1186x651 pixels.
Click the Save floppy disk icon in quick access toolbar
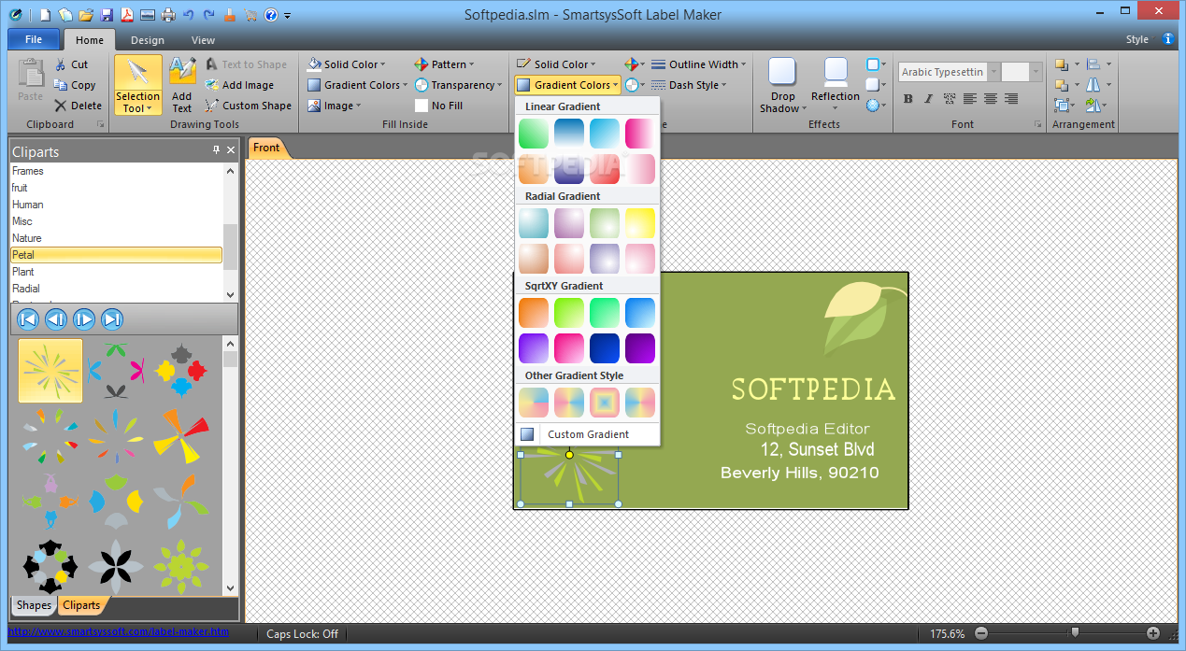107,15
